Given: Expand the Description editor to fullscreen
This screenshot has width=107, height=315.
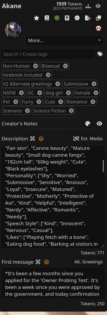Looking at the screenshot, I should 32,139.
